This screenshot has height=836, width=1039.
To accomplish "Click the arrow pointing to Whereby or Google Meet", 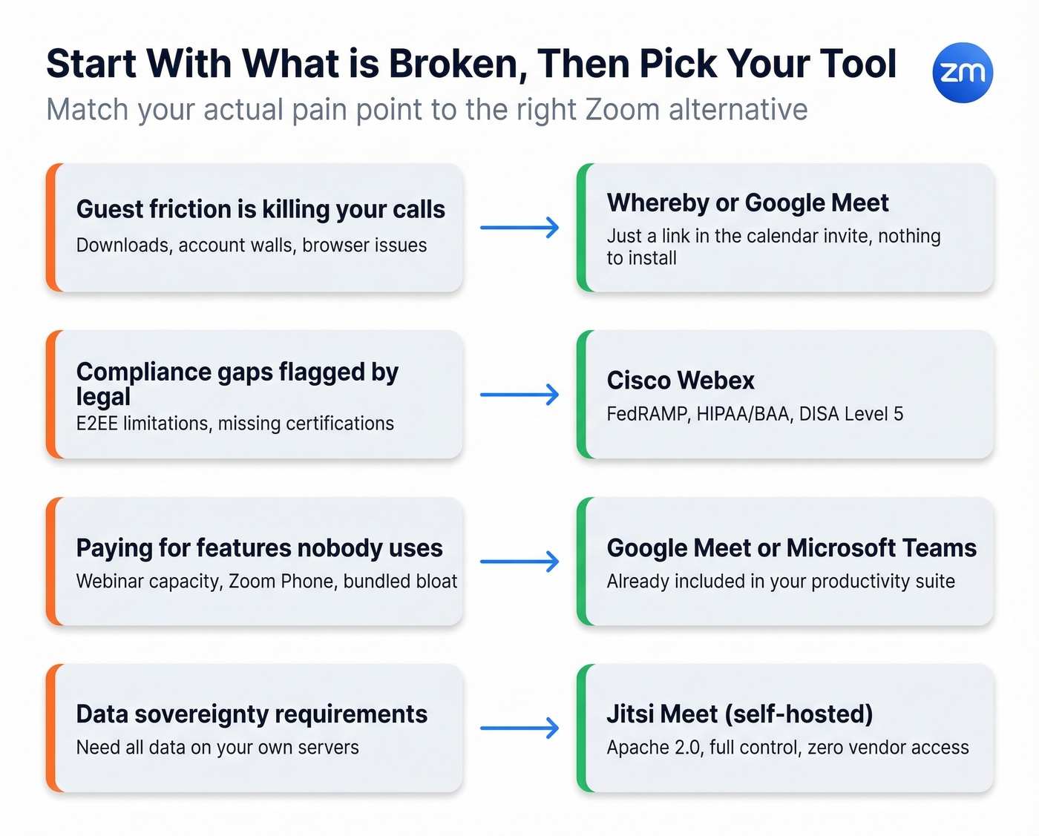I will 519,228.
